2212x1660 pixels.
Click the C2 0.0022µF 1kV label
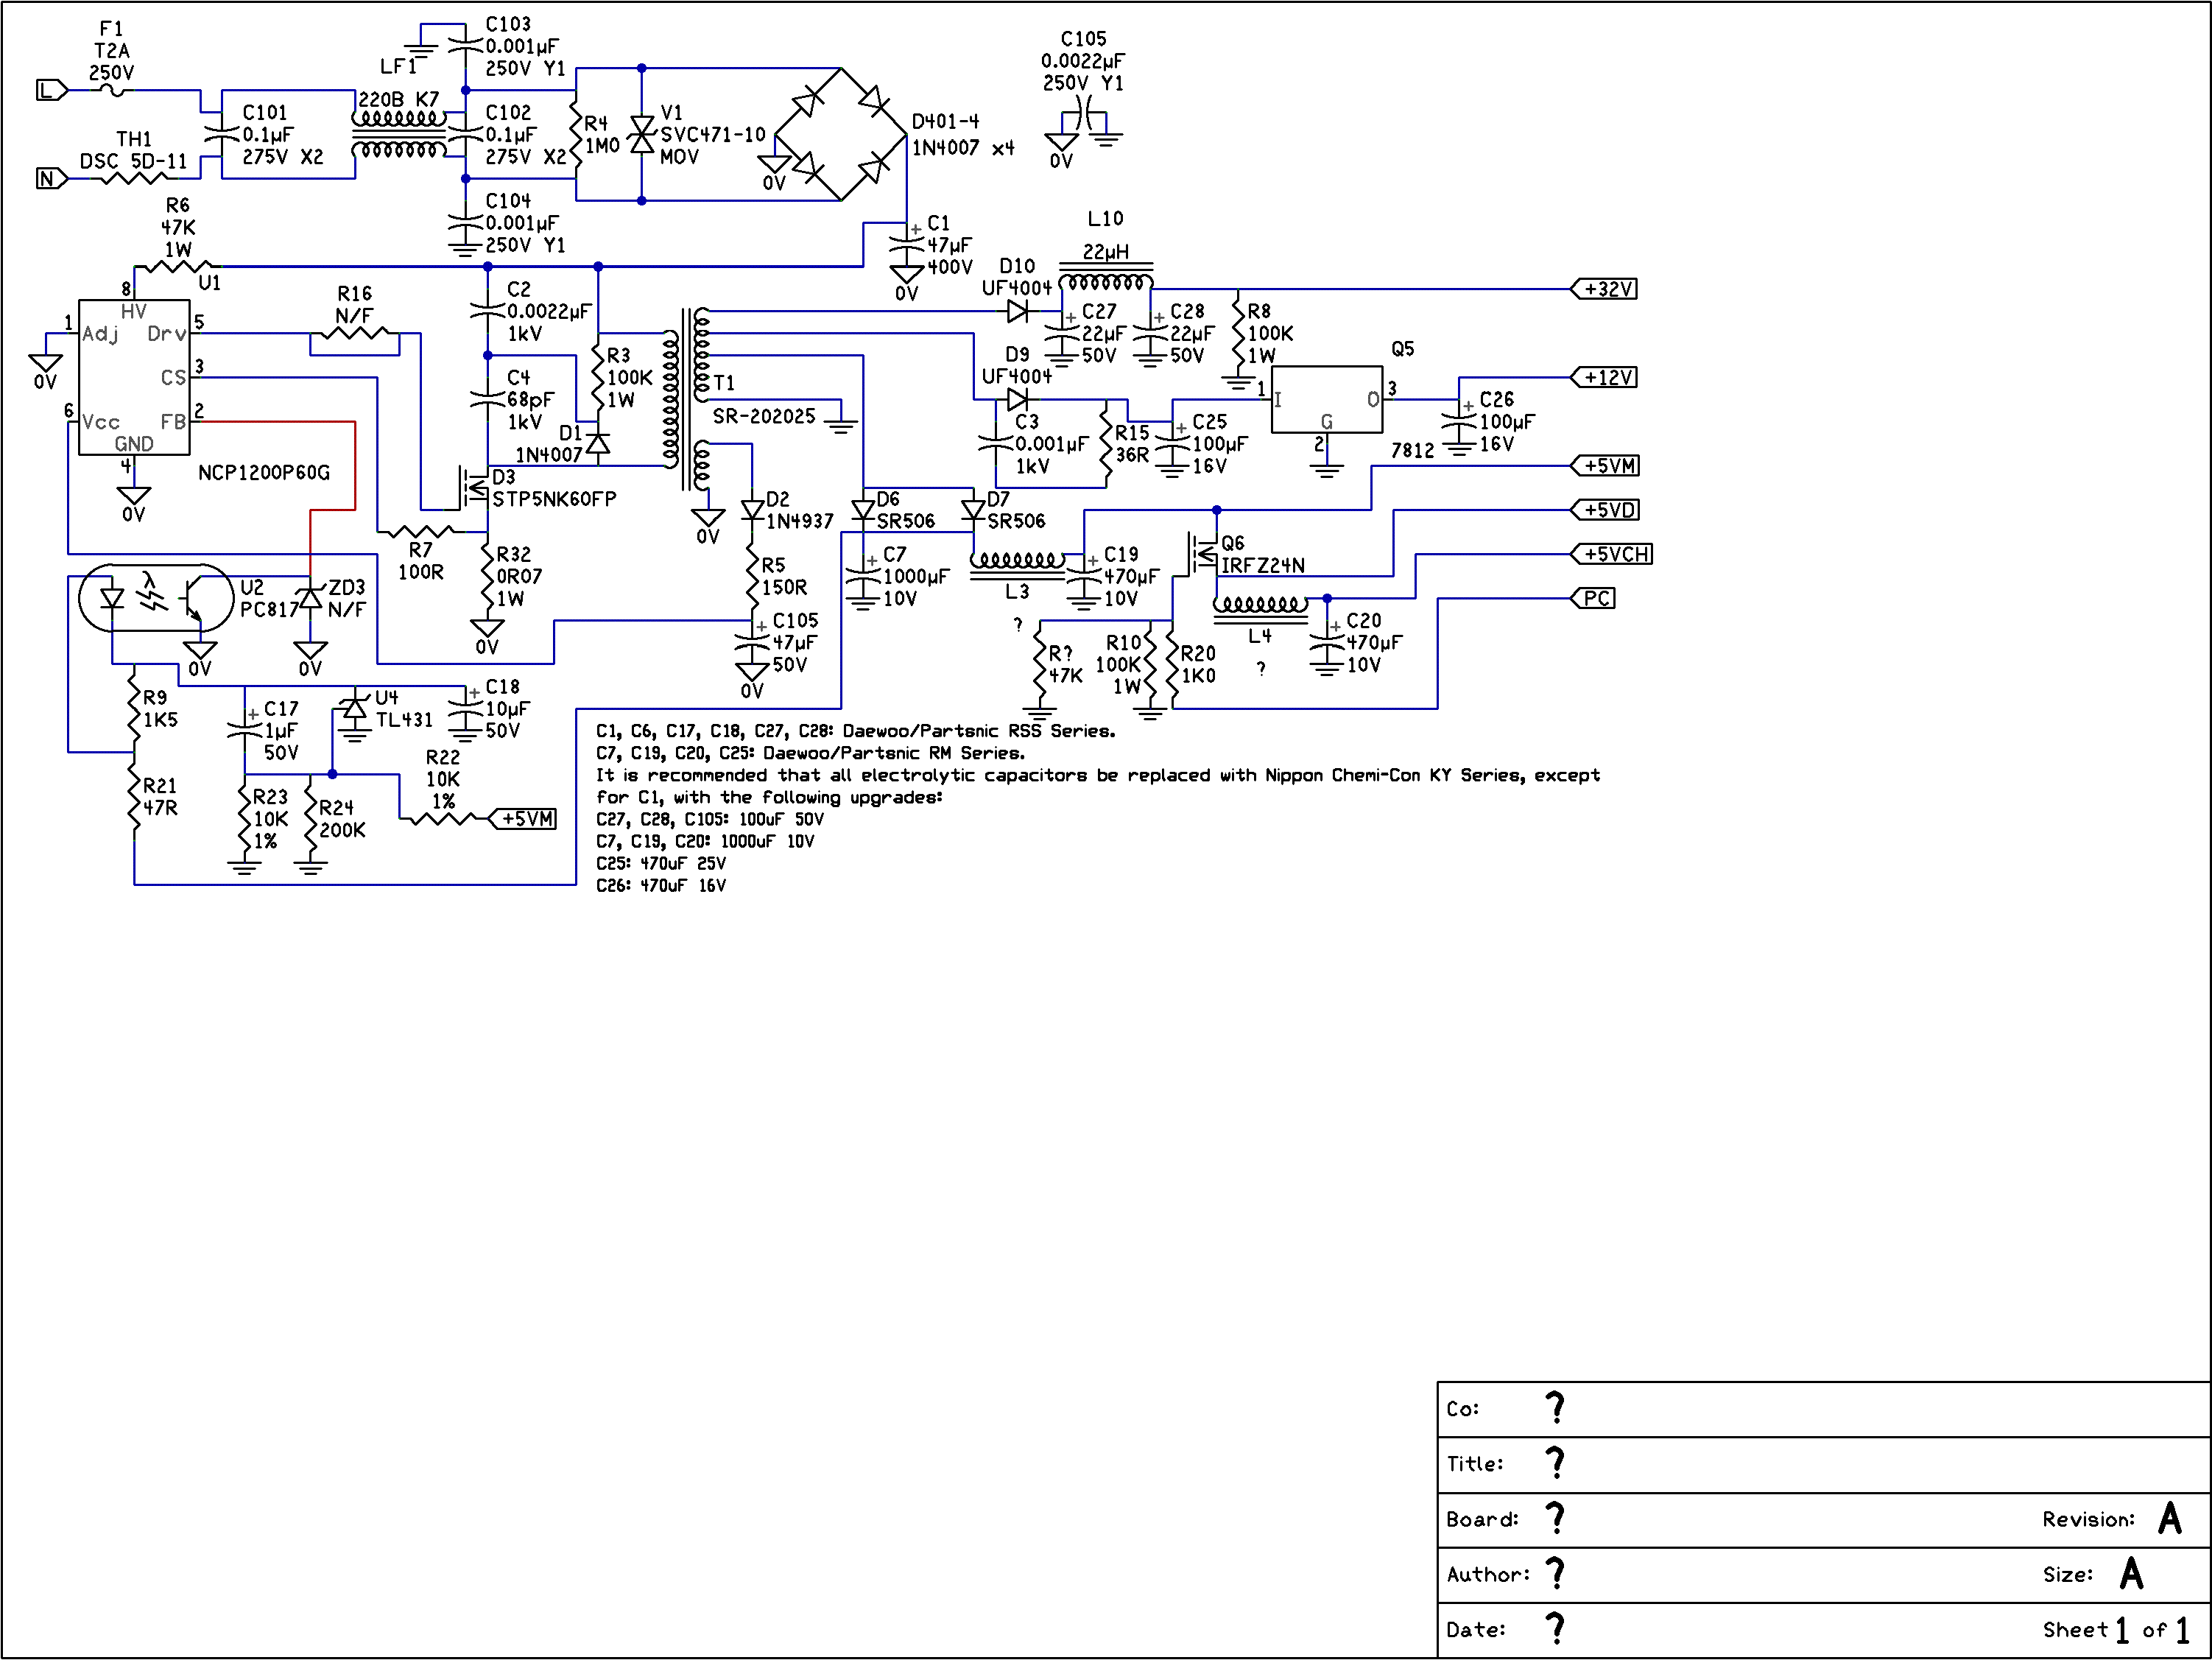pos(549,312)
